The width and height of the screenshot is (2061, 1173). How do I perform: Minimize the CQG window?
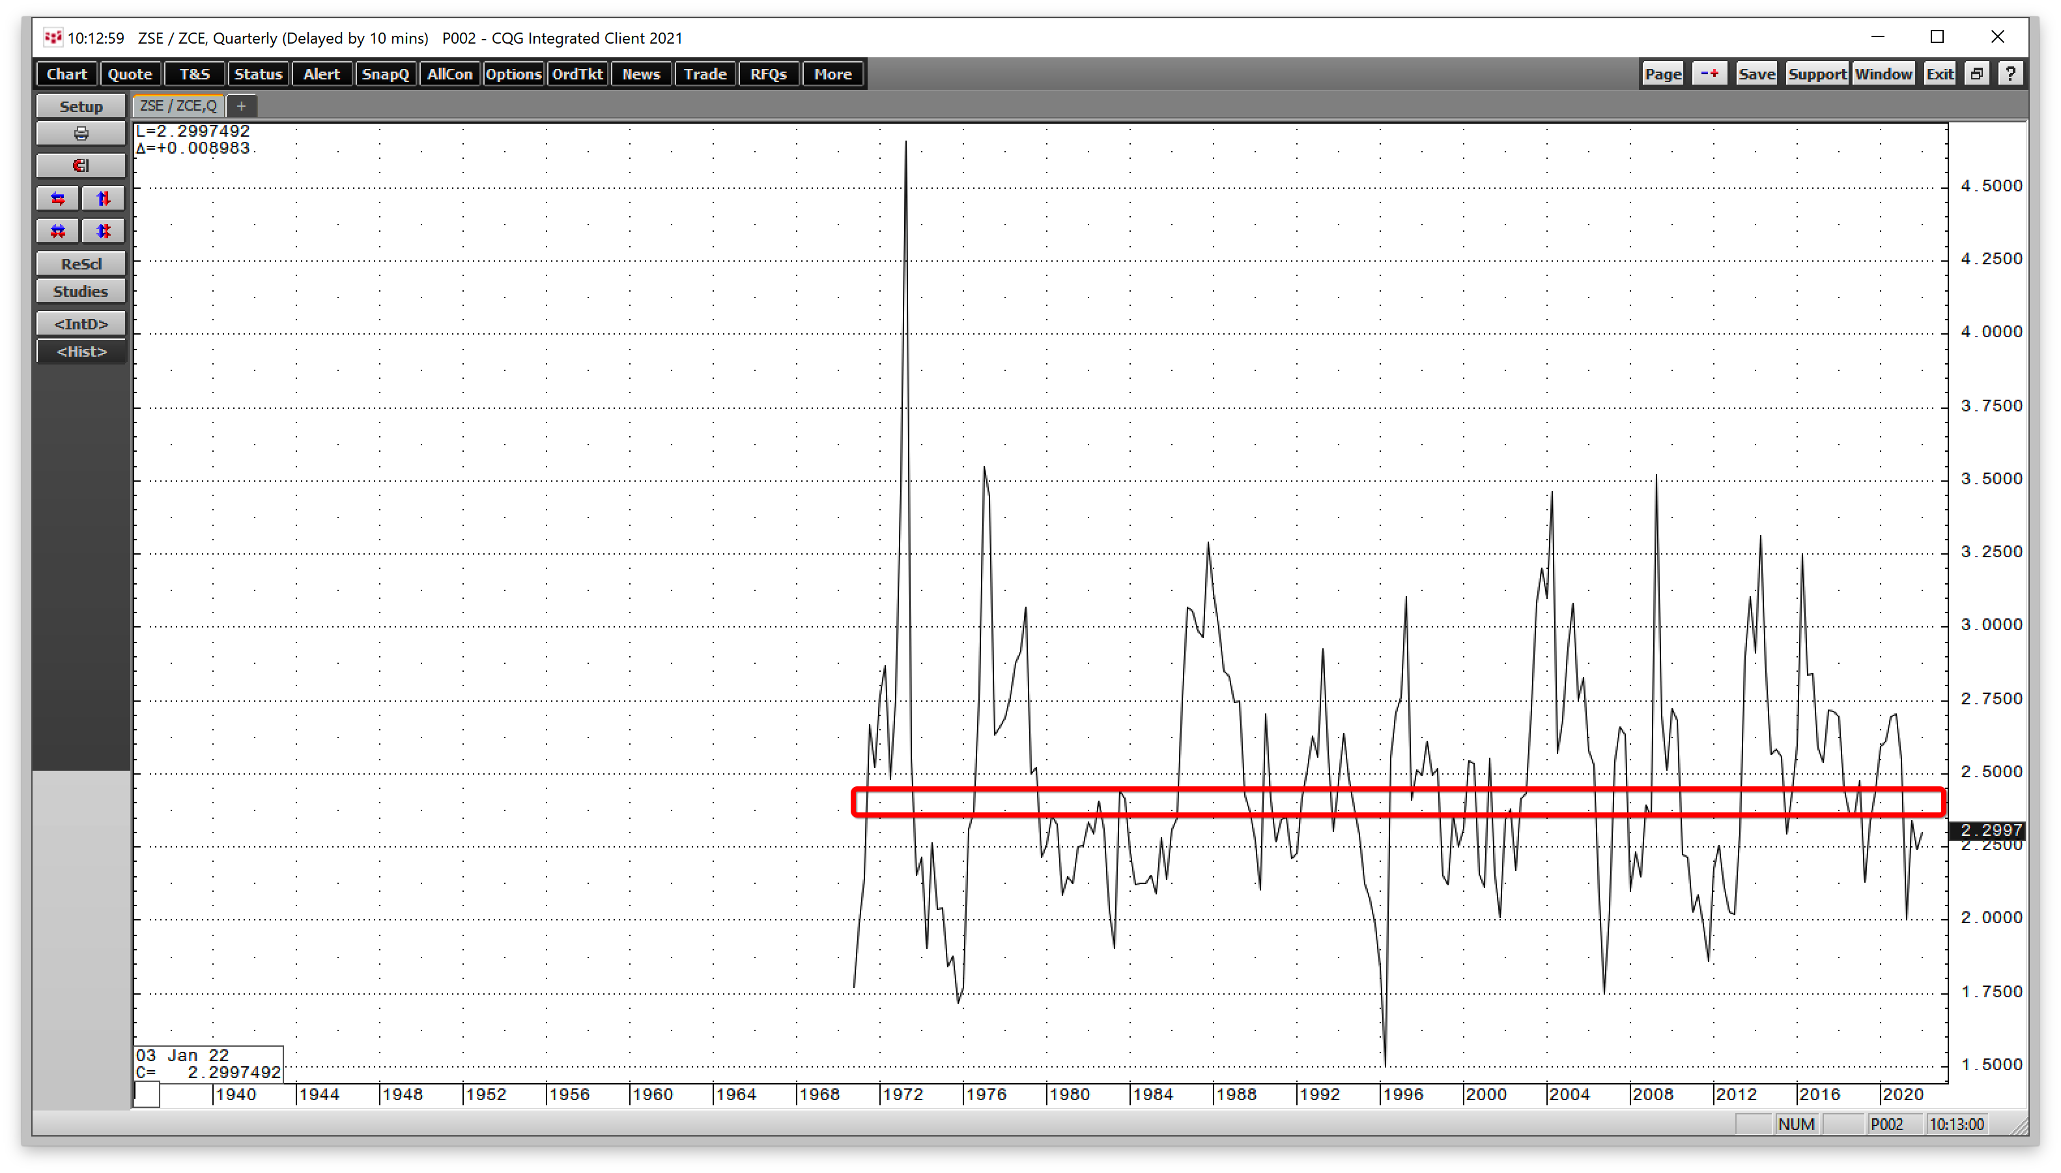1877,37
